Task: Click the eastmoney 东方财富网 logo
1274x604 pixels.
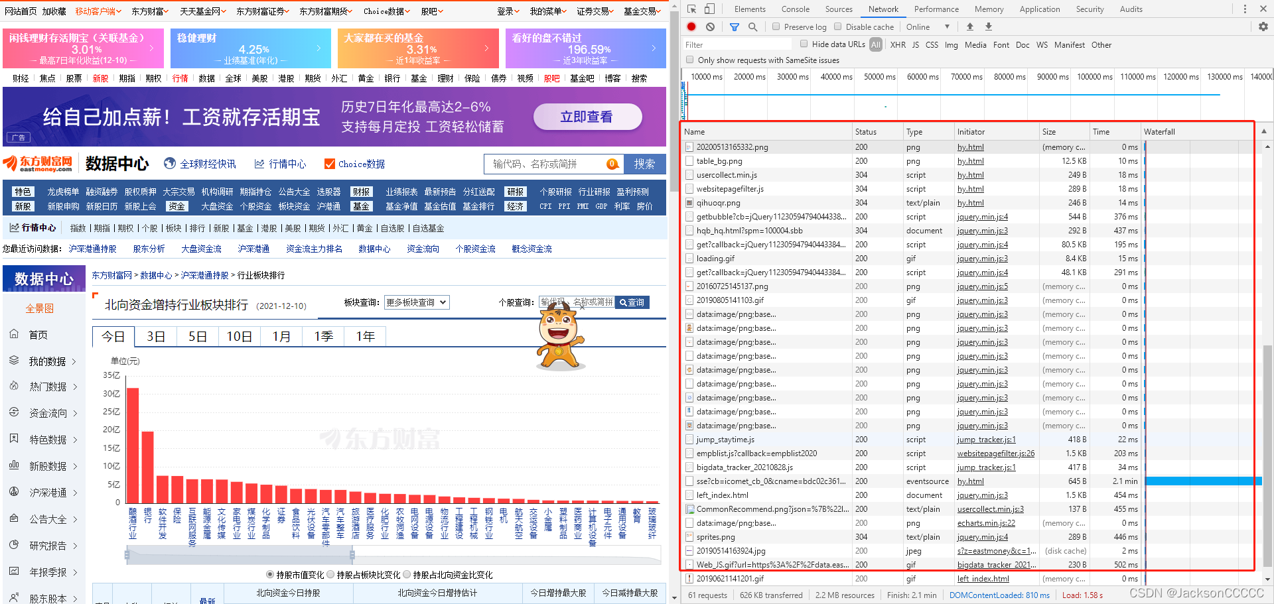Action: click(x=38, y=164)
